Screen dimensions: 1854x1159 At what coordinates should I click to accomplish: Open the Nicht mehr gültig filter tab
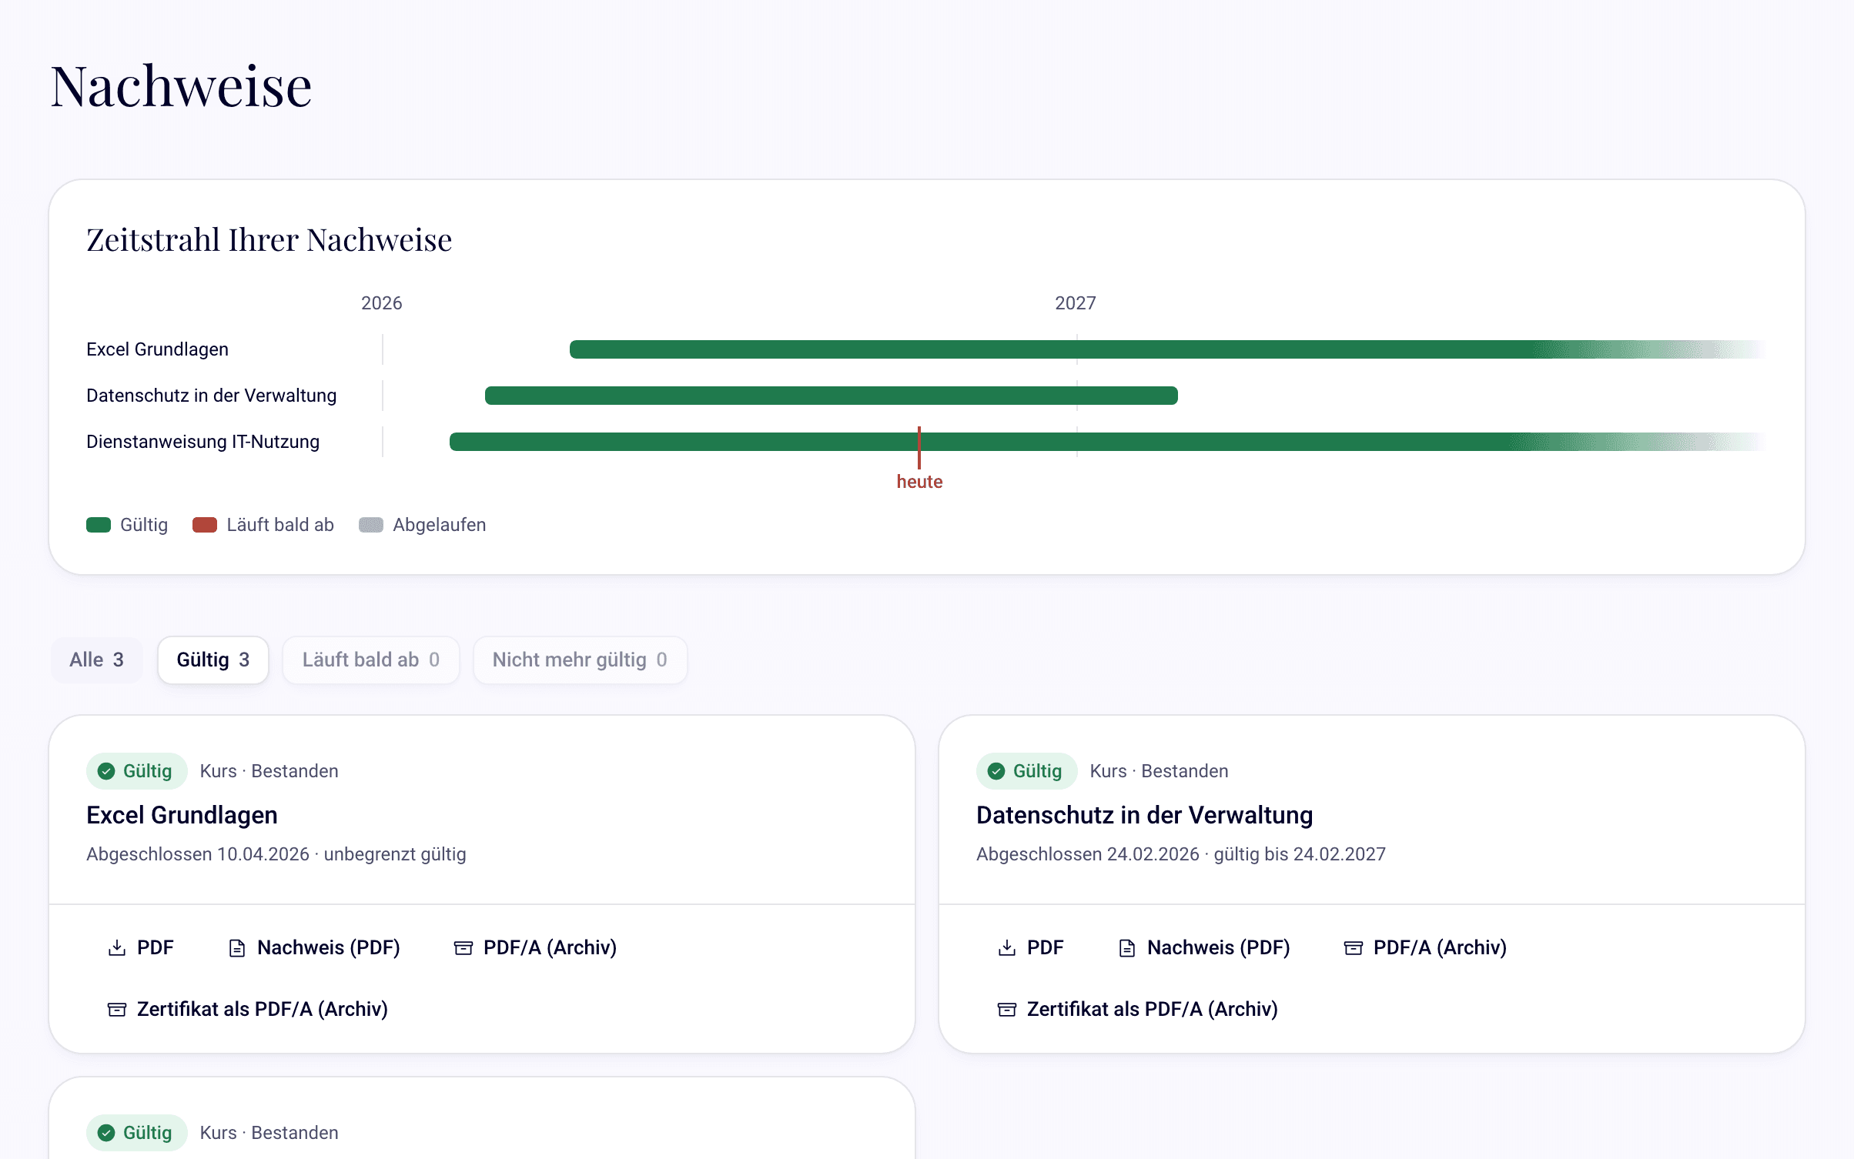tap(581, 660)
